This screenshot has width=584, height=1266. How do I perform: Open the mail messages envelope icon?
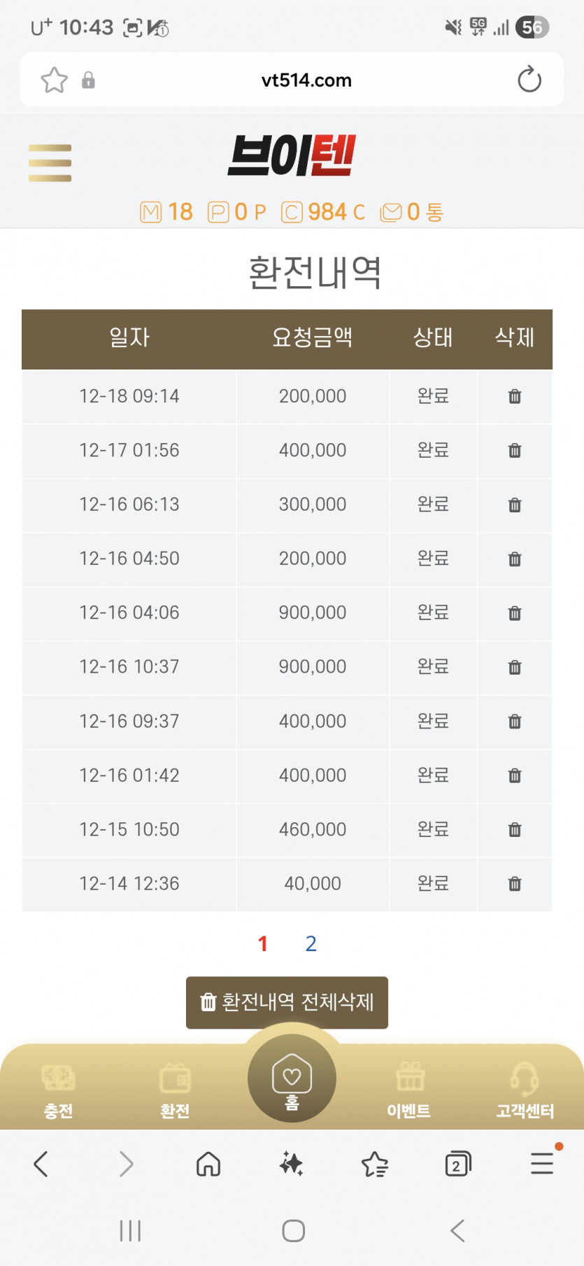pos(391,212)
